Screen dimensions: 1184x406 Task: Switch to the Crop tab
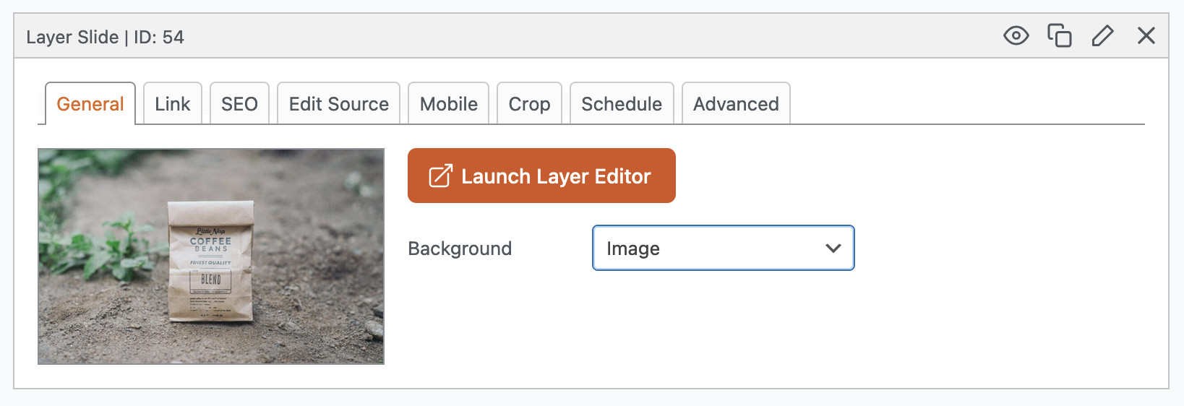tap(529, 104)
